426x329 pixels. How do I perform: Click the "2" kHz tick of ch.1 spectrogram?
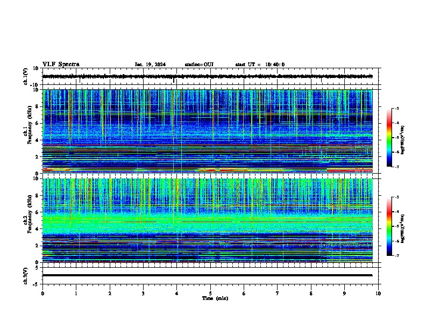tap(38, 156)
